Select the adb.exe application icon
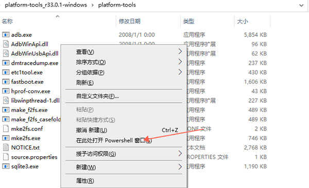This screenshot has width=309, height=188. (6, 35)
